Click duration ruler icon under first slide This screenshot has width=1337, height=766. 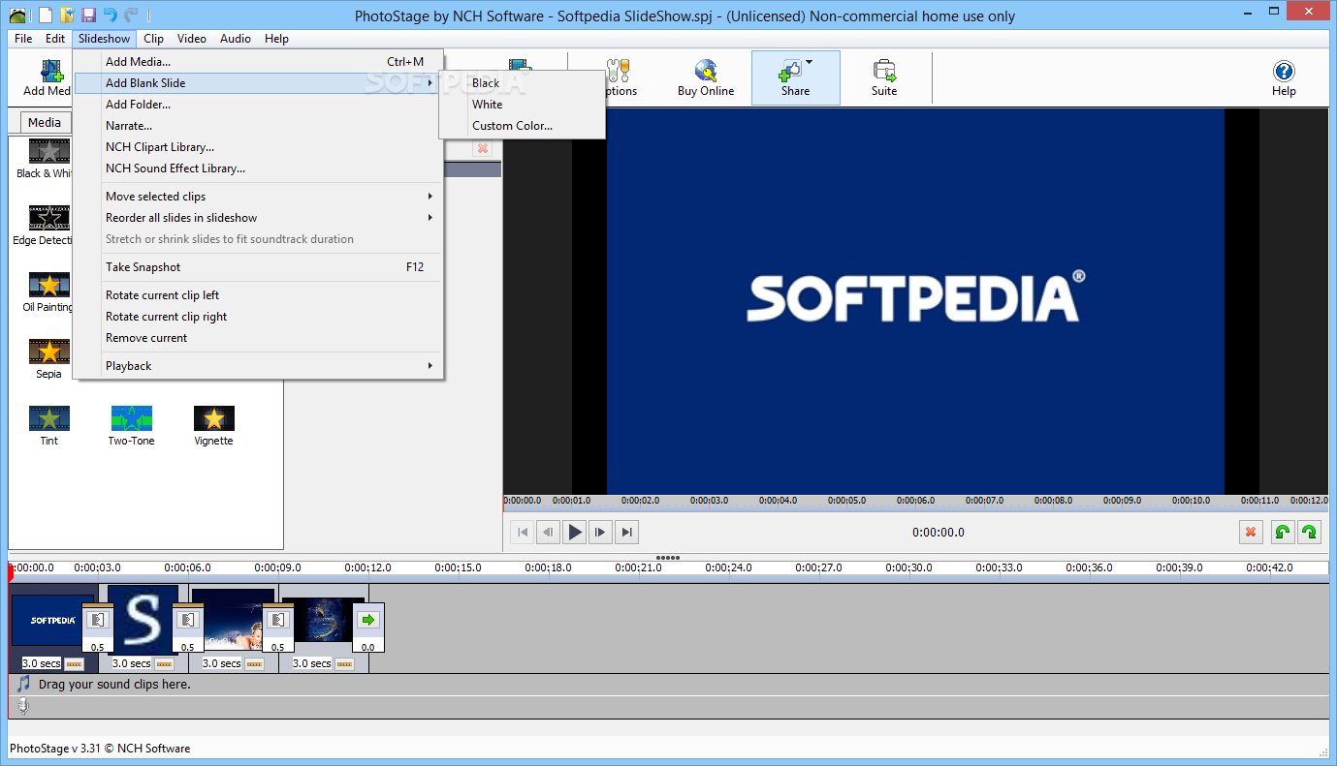74,663
